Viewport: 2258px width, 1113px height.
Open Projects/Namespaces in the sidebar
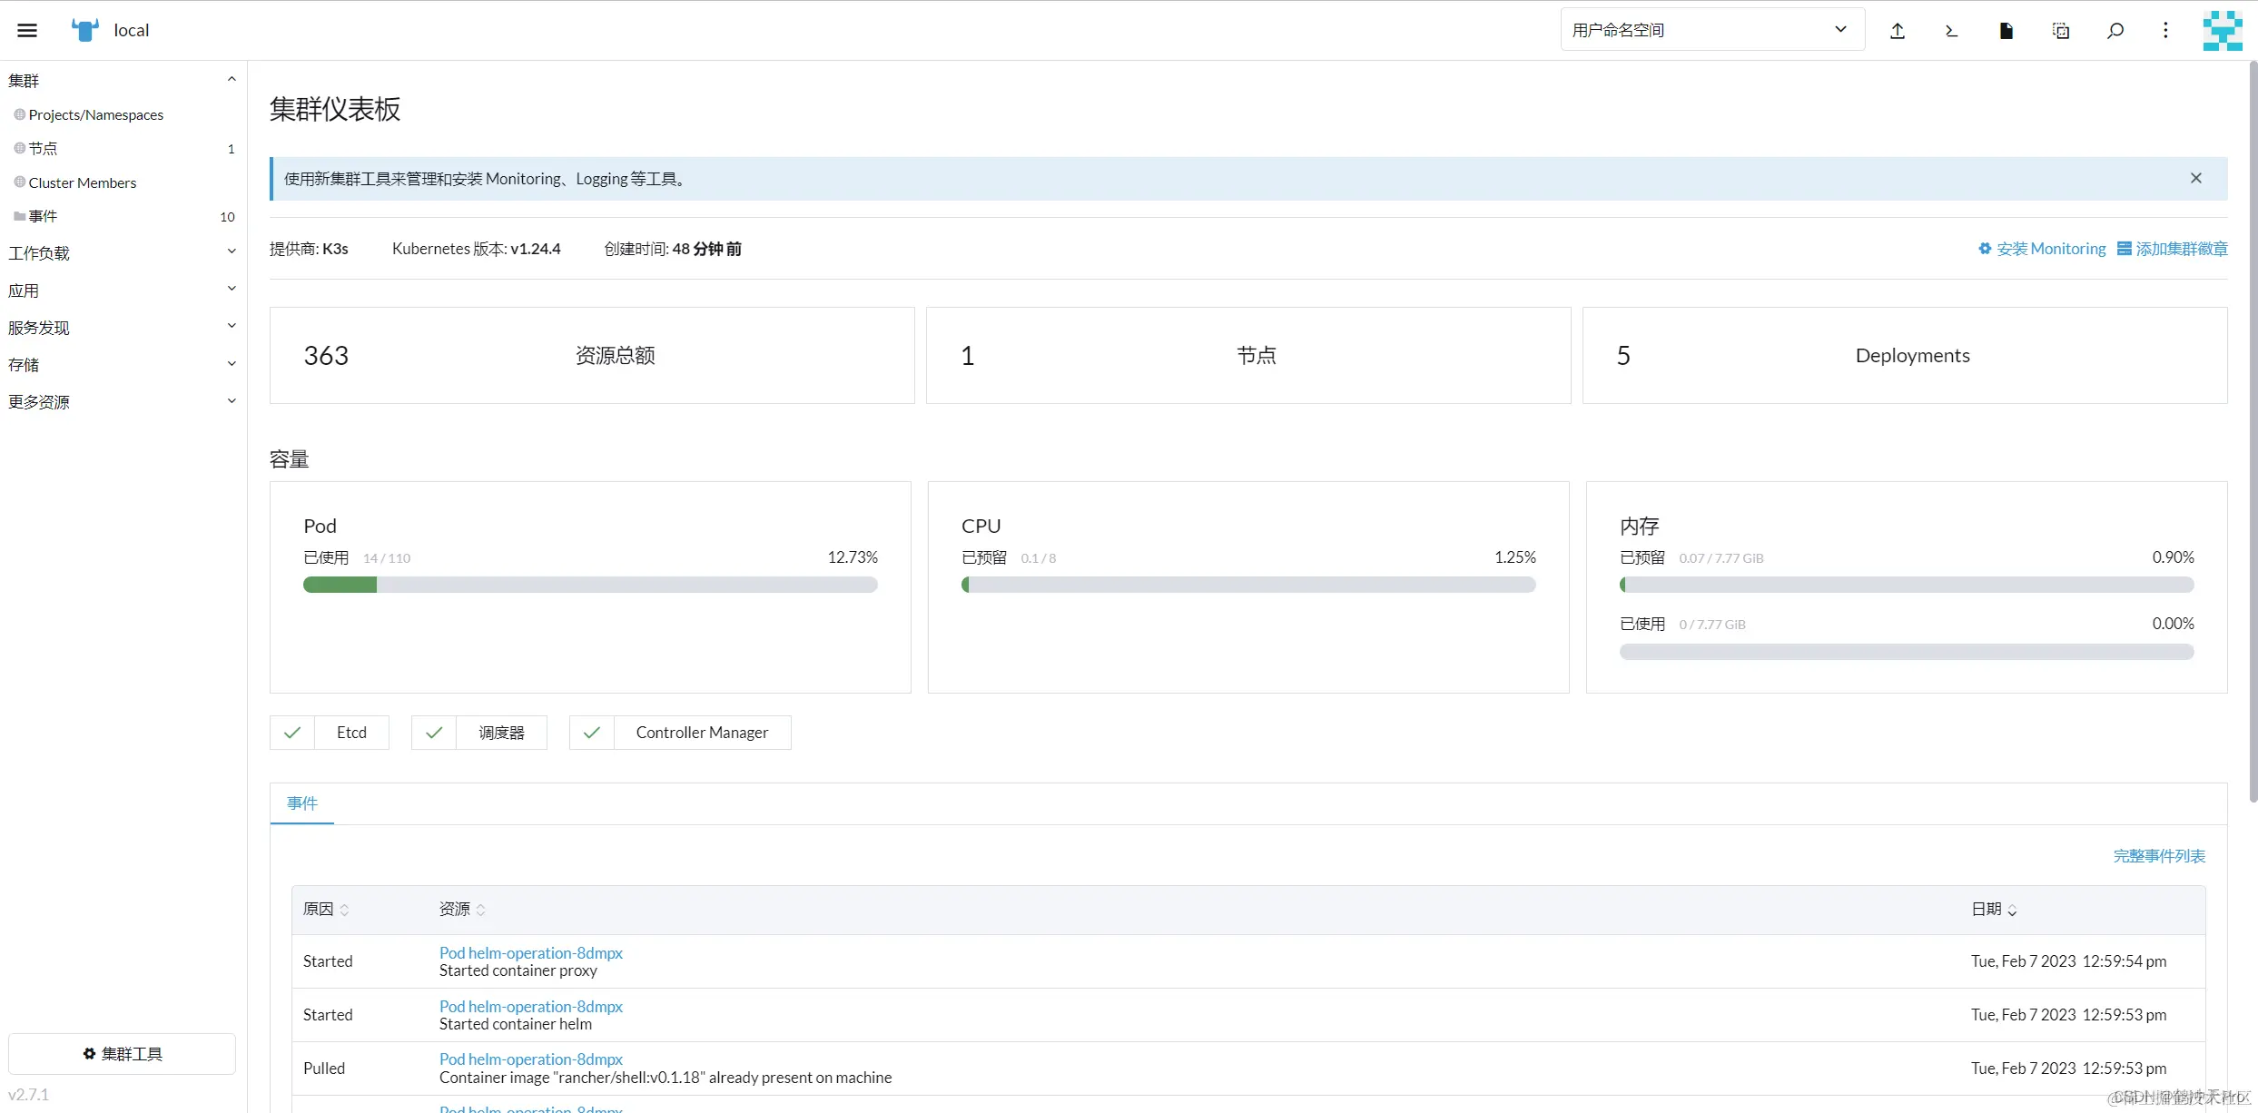[95, 114]
